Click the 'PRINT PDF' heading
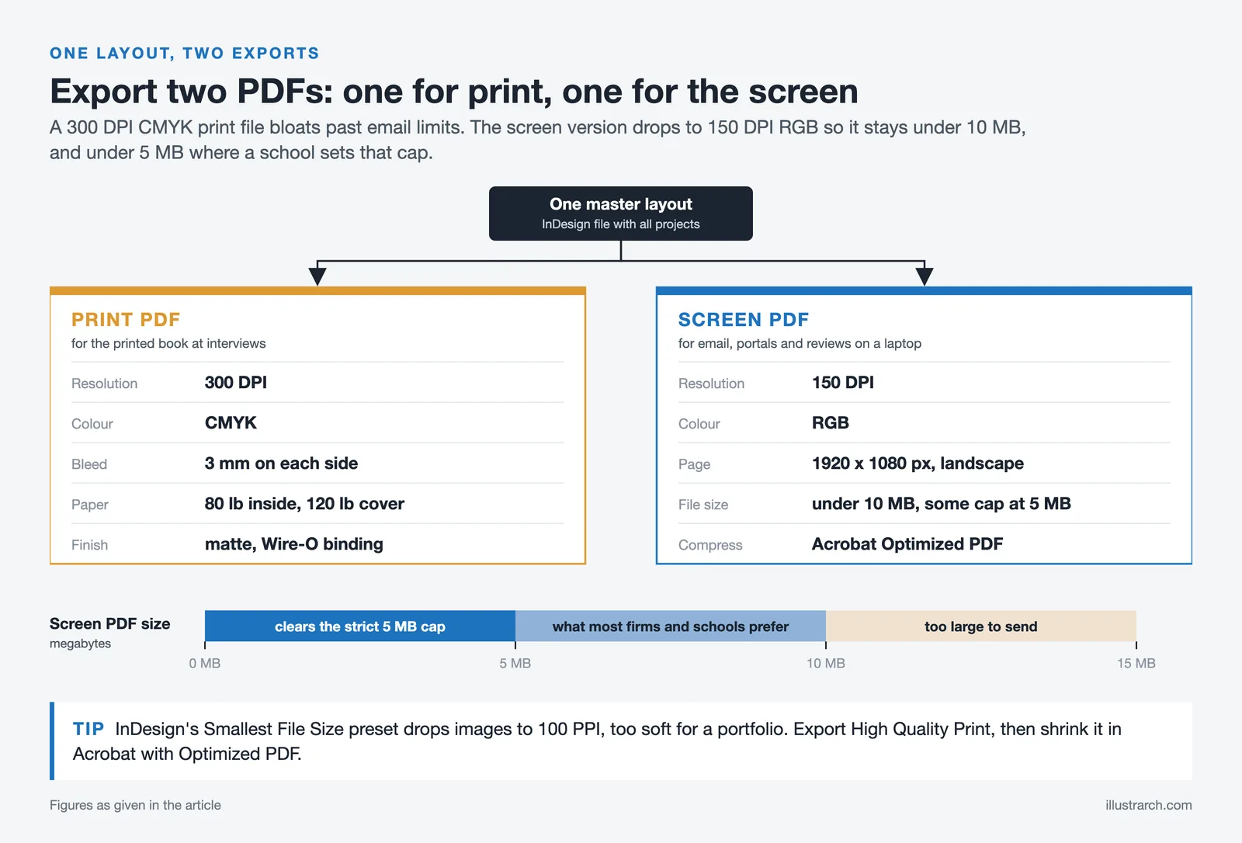The width and height of the screenshot is (1242, 843). pyautogui.click(x=126, y=320)
